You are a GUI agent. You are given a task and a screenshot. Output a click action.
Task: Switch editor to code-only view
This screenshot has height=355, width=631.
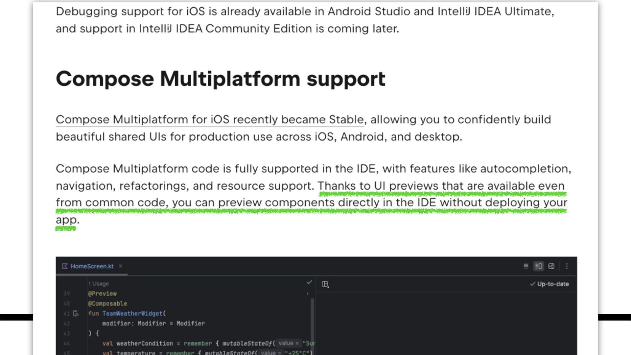(526, 266)
